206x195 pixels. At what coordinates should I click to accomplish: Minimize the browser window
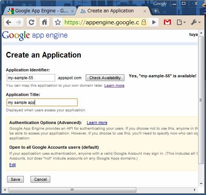click(x=174, y=4)
